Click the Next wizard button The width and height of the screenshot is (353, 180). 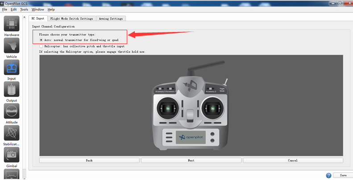point(191,160)
